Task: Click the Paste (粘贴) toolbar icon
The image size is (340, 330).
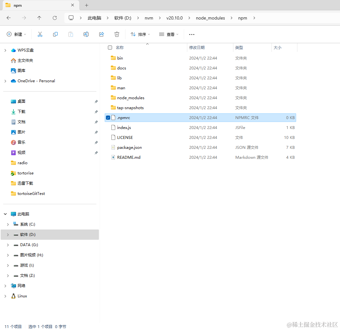Action: tap(70, 34)
